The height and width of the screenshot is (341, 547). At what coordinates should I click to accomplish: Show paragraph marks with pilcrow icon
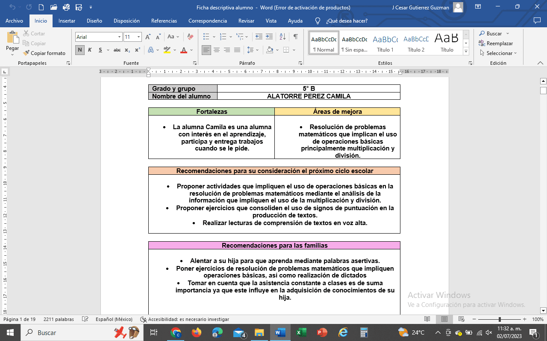coord(295,37)
